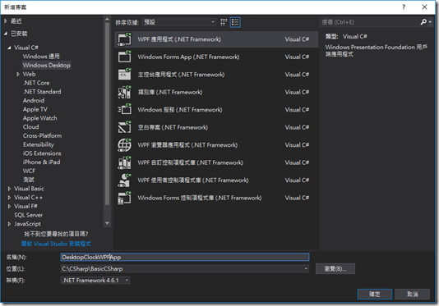
Task: Open the Visual Studio installer link
Action: pyautogui.click(x=56, y=244)
